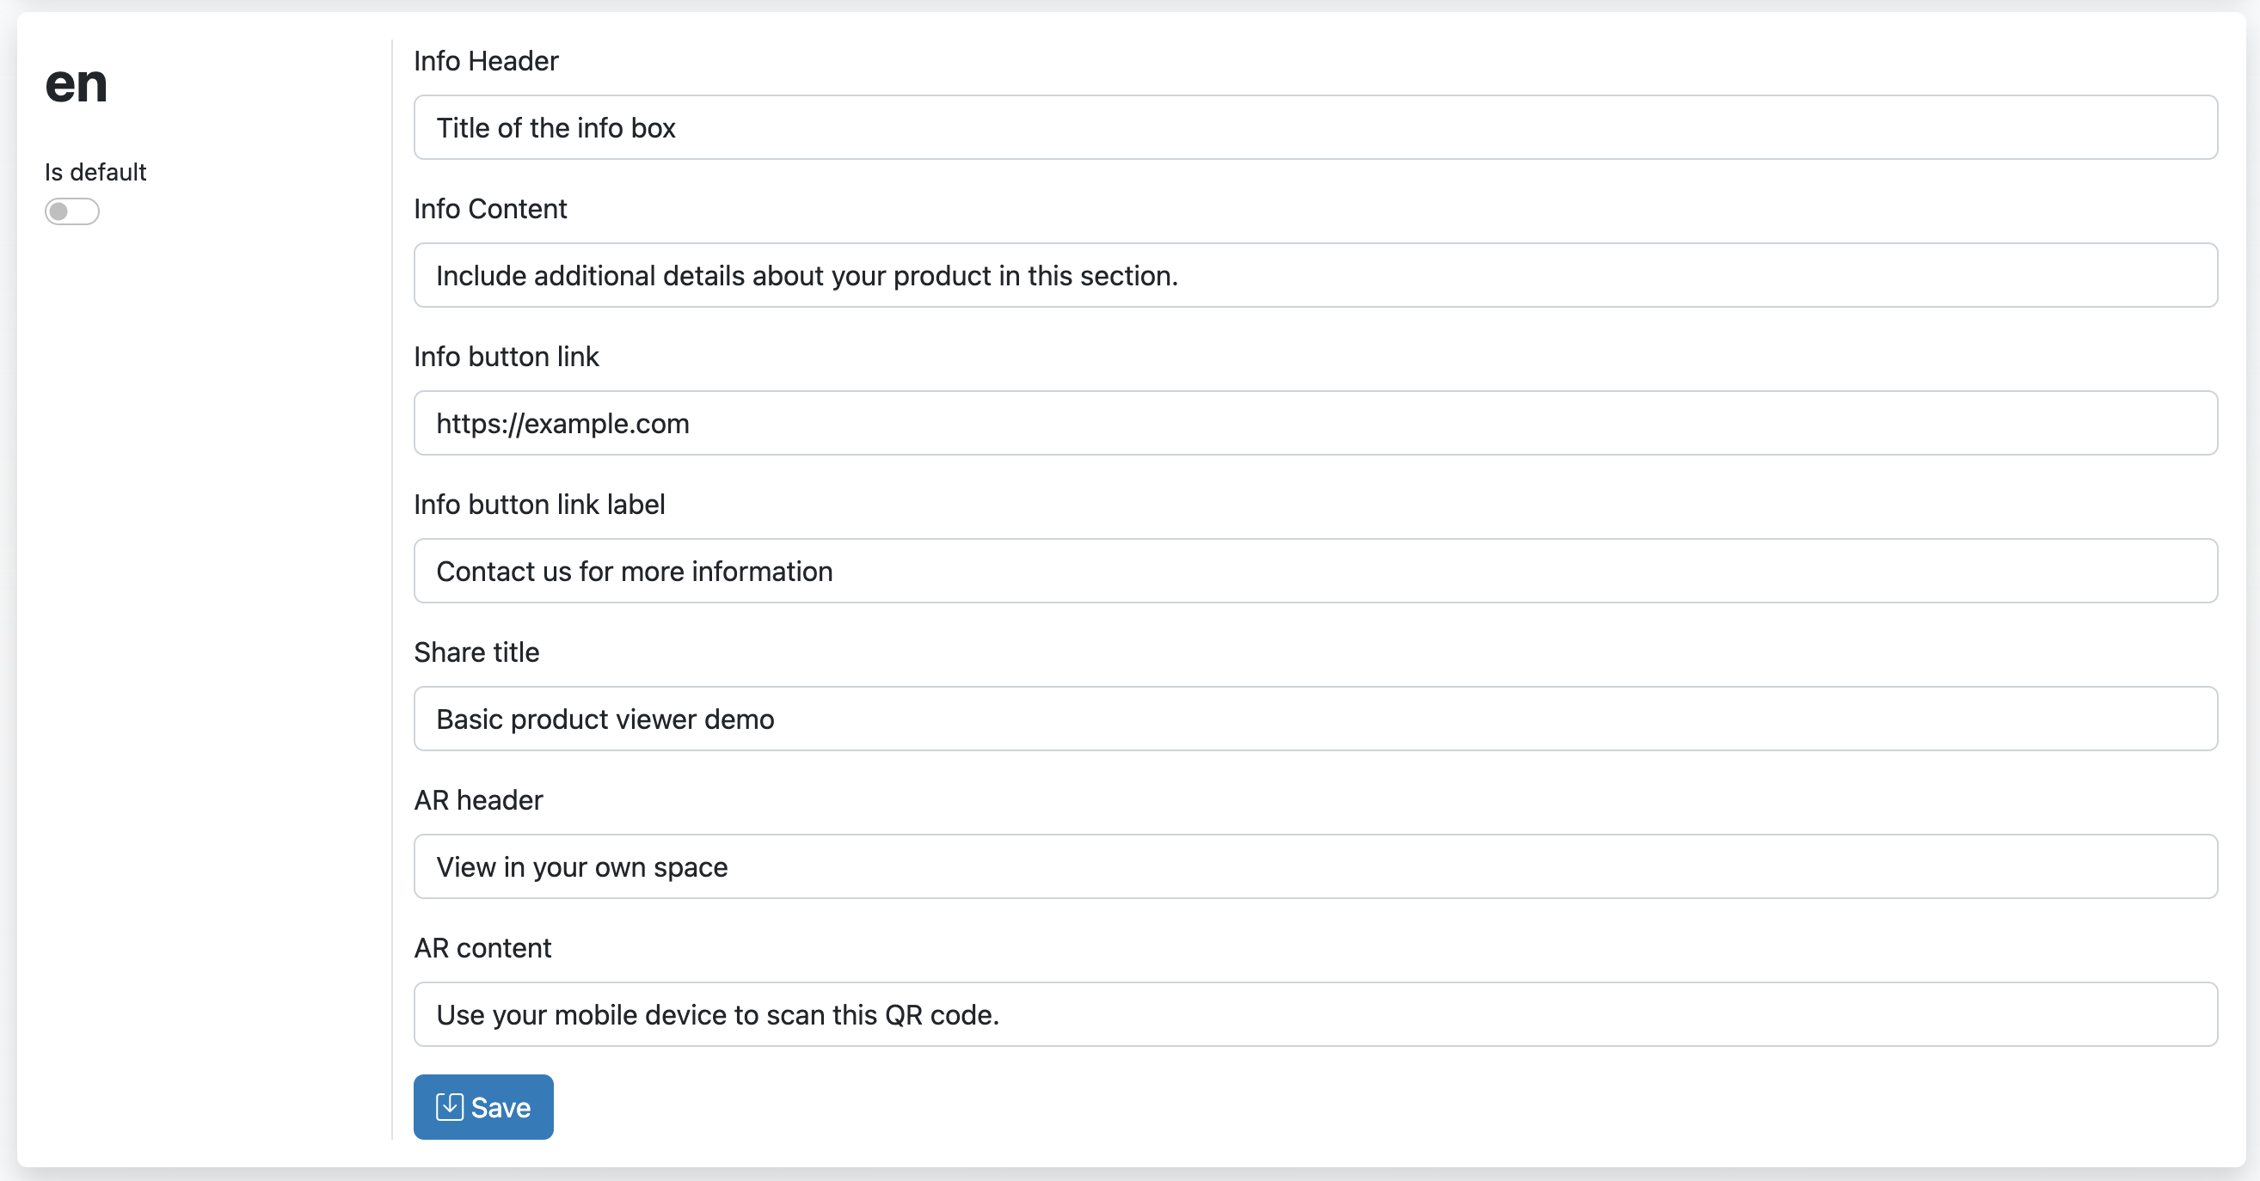2260x1181 pixels.
Task: Click the en language heading
Action: 77,84
